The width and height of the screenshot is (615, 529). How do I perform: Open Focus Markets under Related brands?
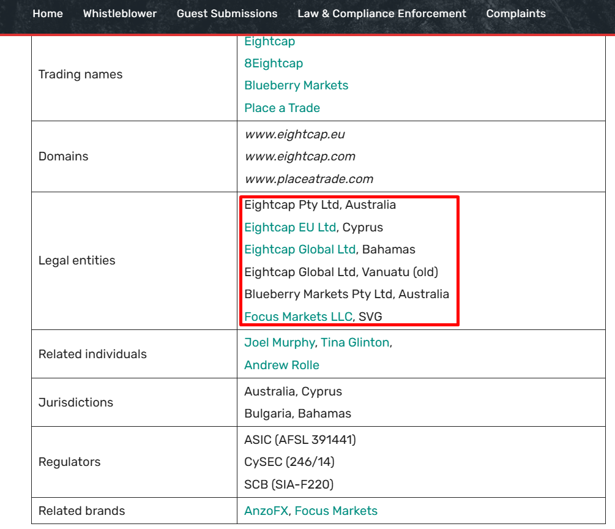click(336, 511)
